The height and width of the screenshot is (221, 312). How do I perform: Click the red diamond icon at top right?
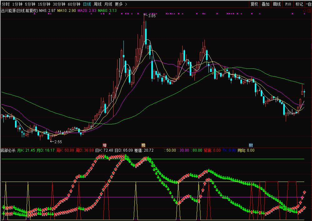[x=304, y=11]
